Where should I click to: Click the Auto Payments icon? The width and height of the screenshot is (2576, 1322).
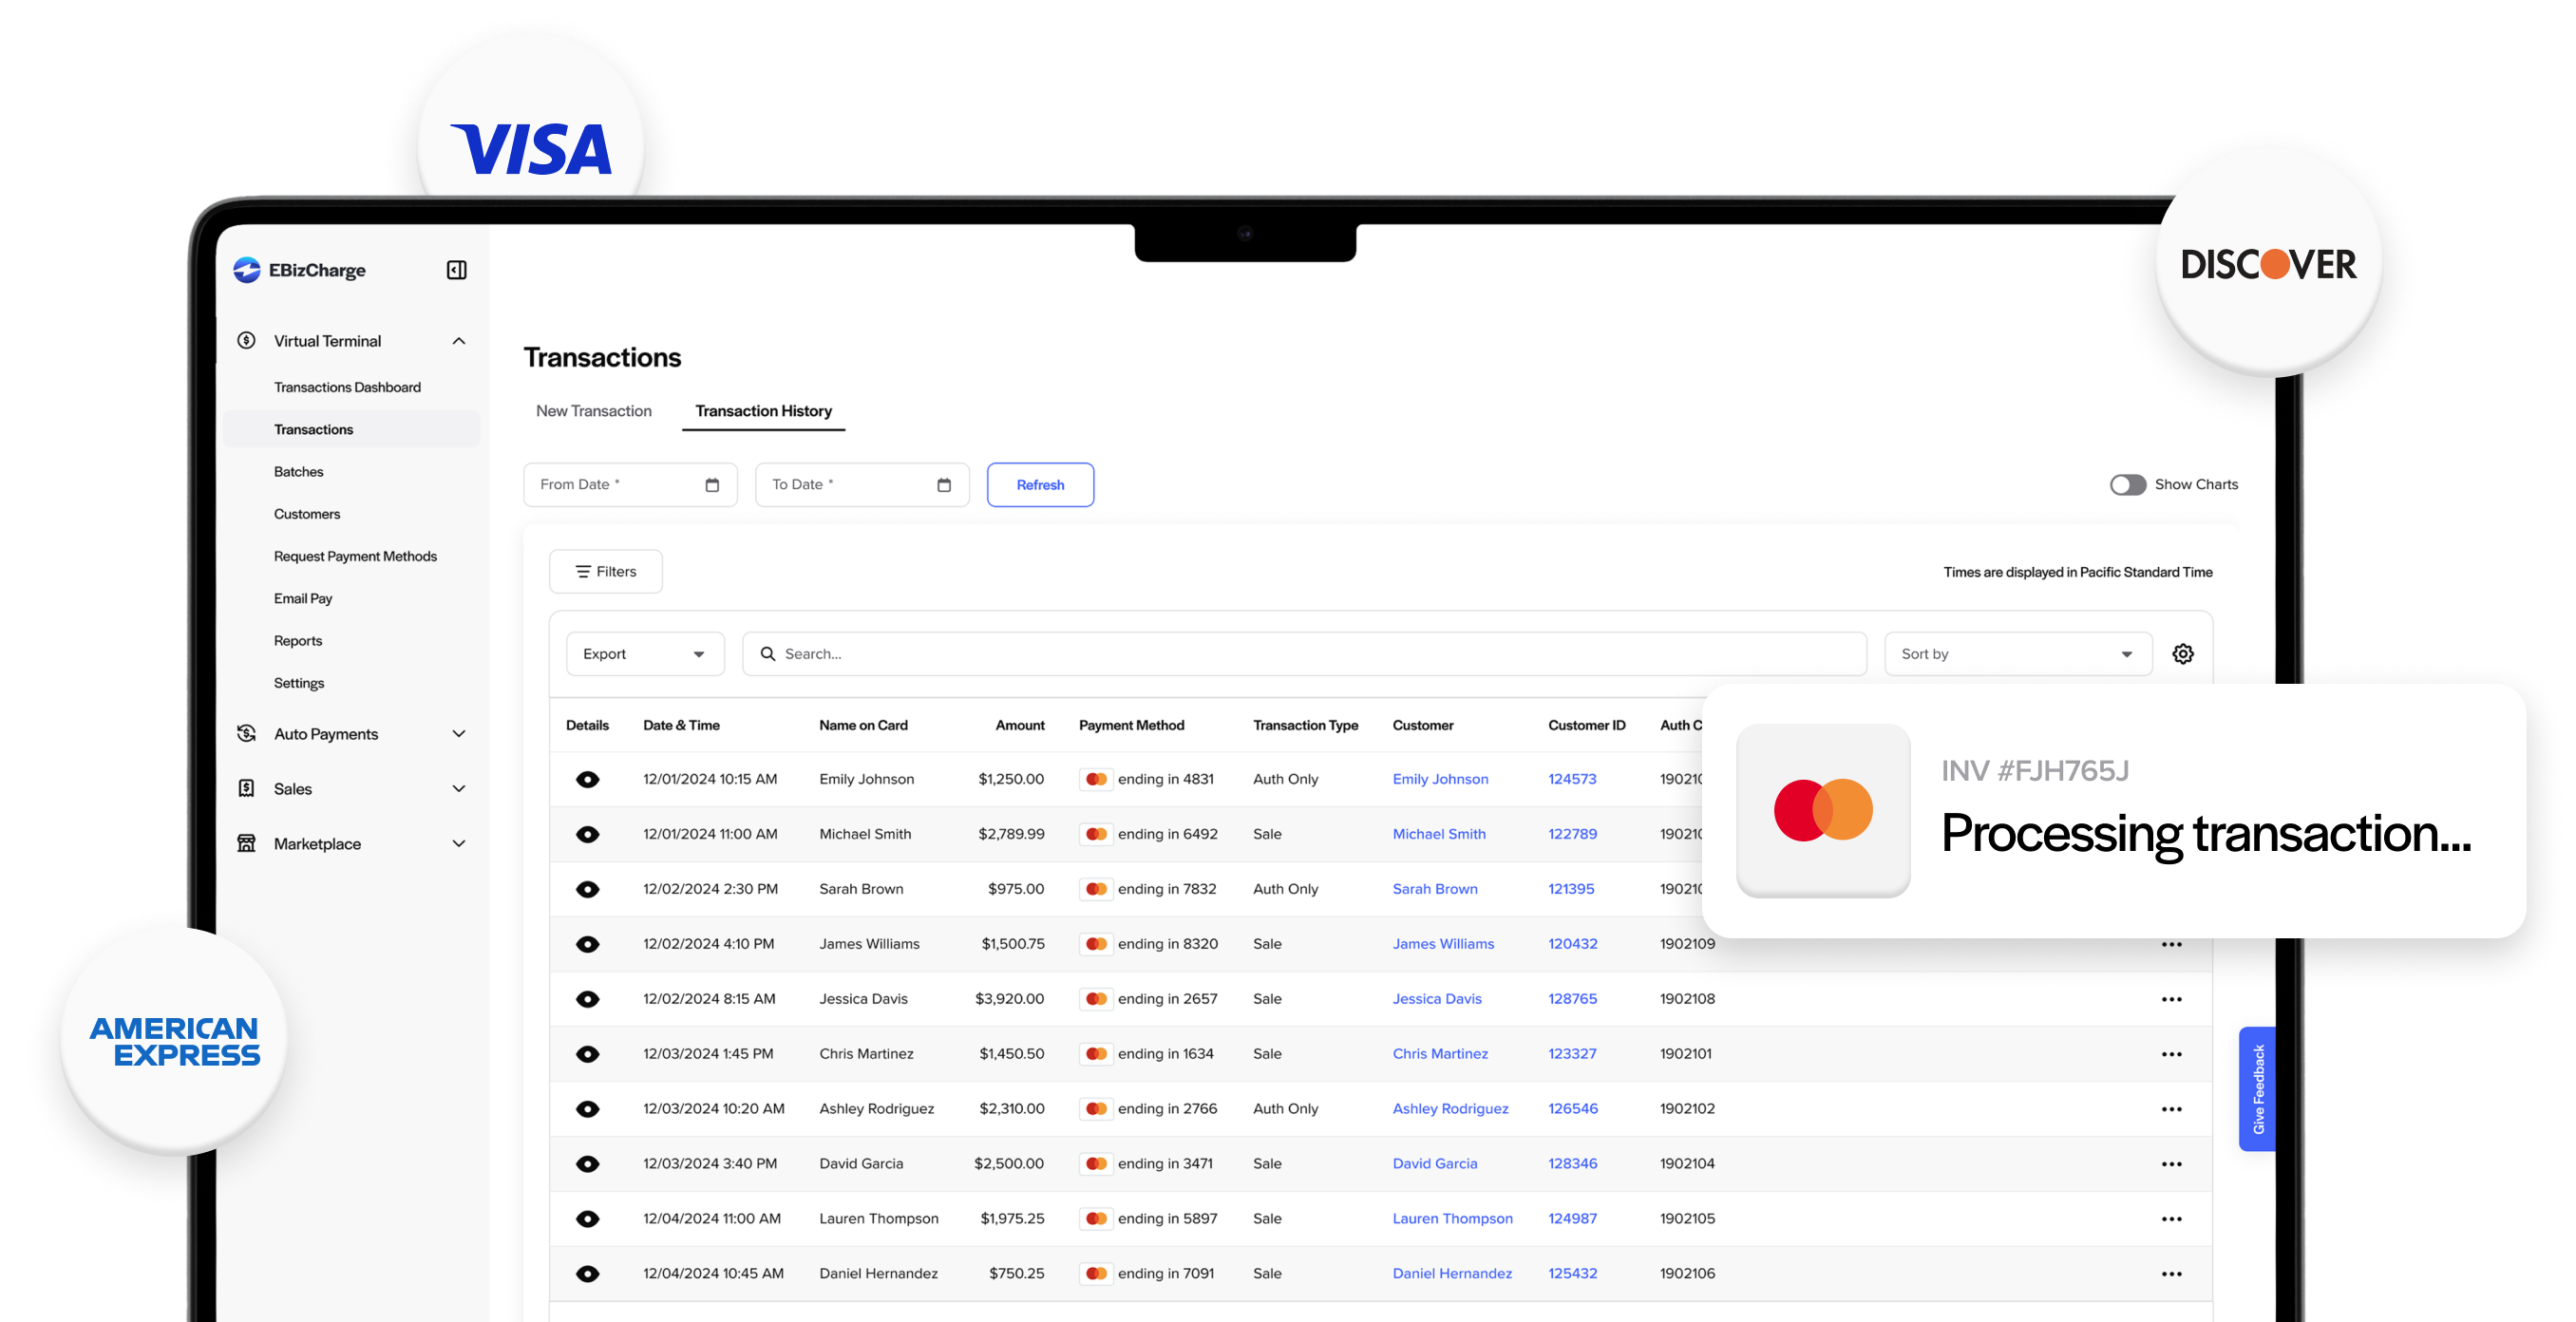[246, 734]
